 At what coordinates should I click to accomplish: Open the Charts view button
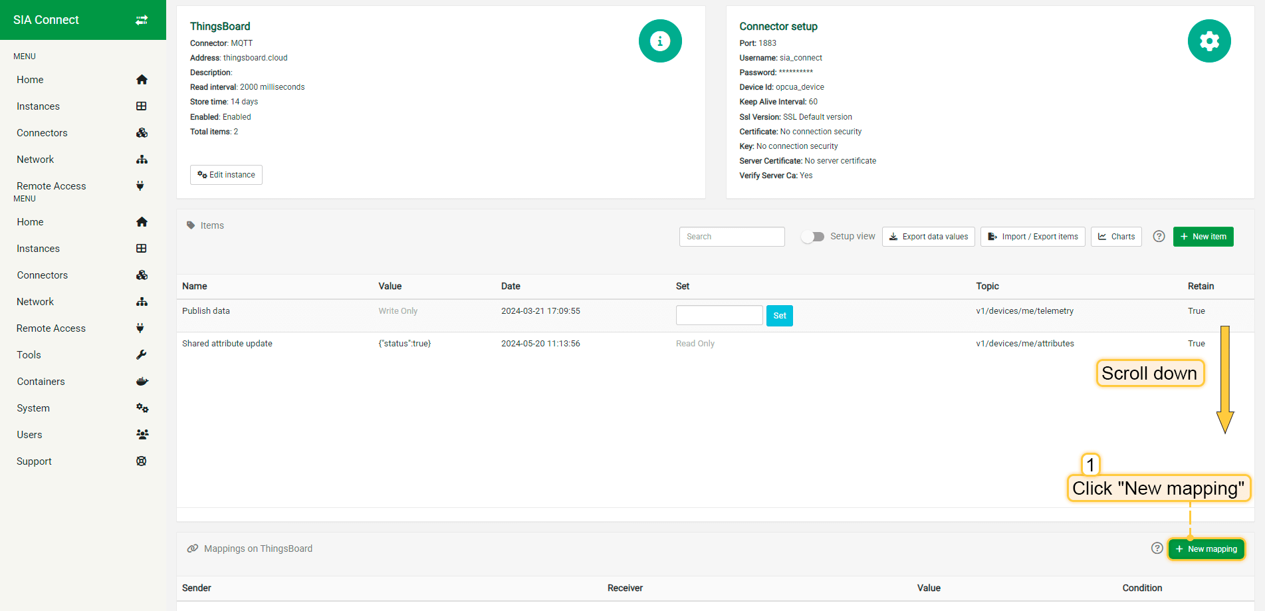tap(1115, 237)
